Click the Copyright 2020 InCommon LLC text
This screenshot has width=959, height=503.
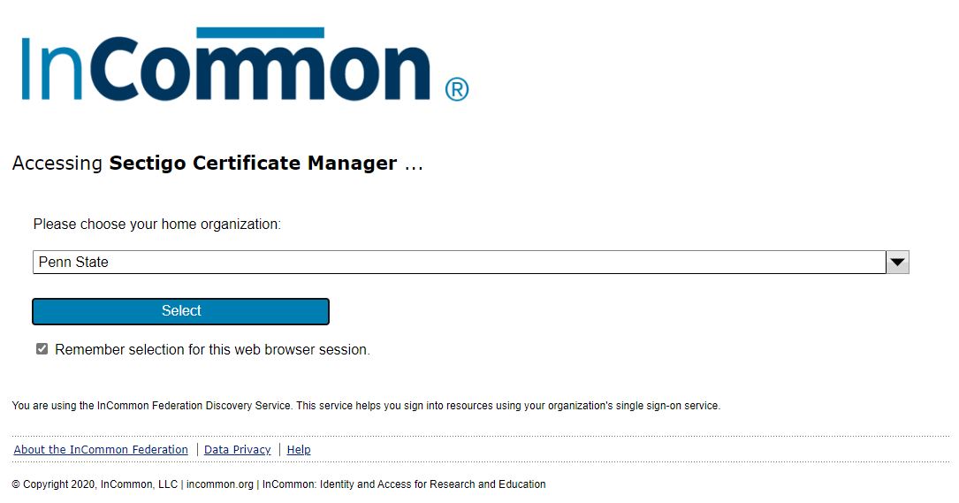[x=95, y=484]
